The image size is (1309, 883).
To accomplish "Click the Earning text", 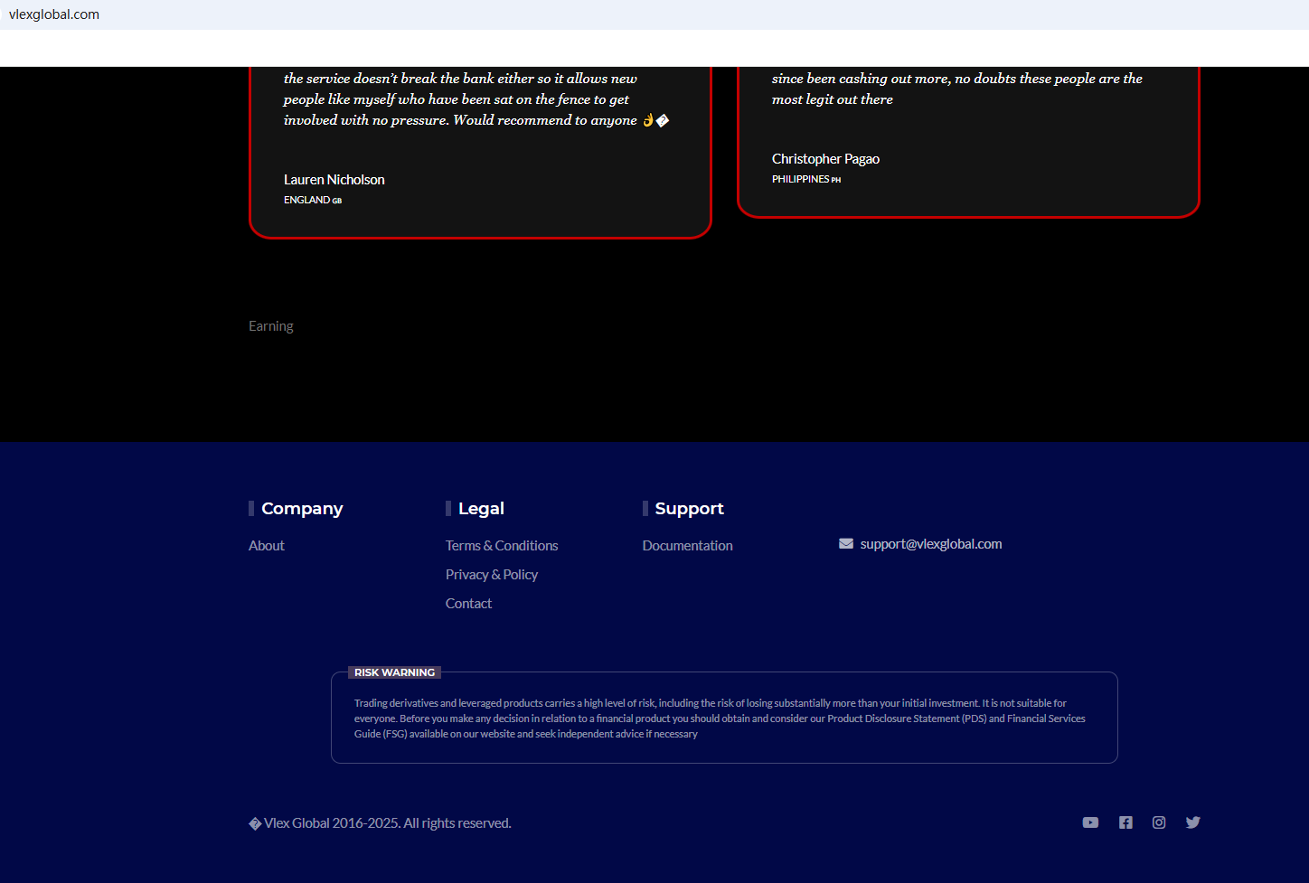I will click(271, 326).
